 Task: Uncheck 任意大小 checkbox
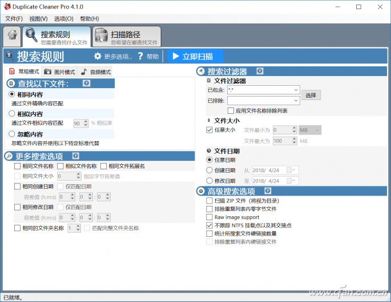[x=209, y=130]
